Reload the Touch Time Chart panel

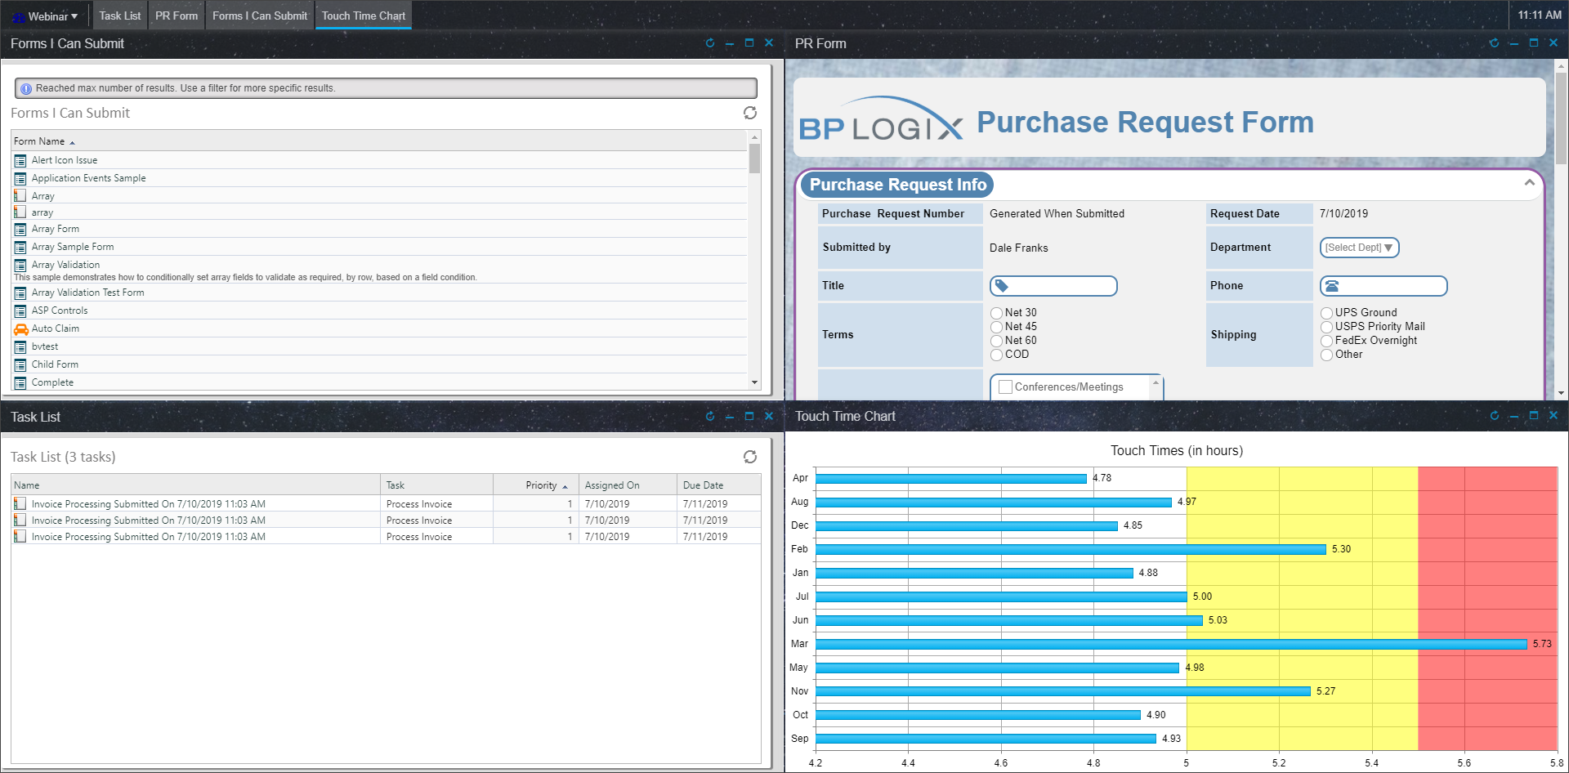point(1494,416)
